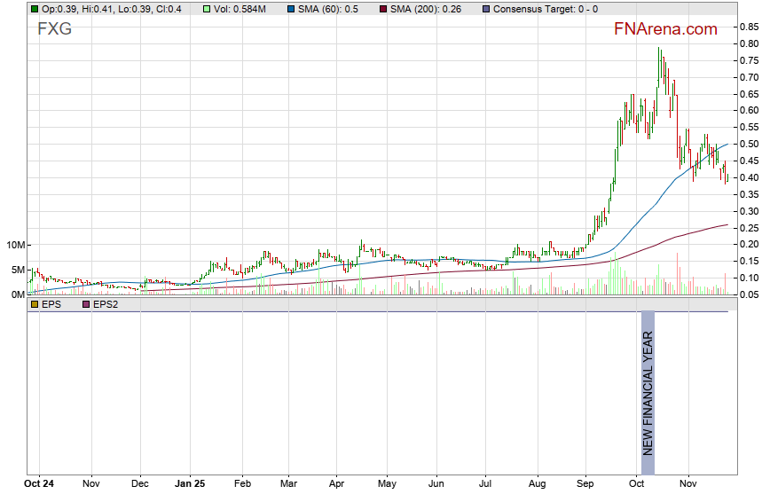The image size is (762, 502).
Task: Click the Nov label at right of date axis
Action: coord(686,485)
